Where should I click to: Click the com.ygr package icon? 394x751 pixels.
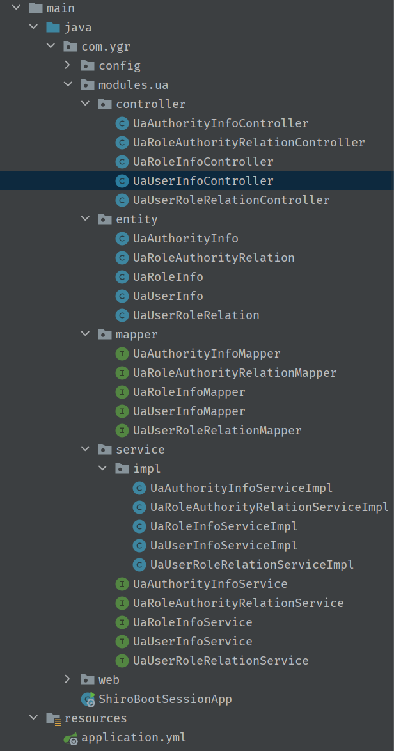click(x=70, y=47)
